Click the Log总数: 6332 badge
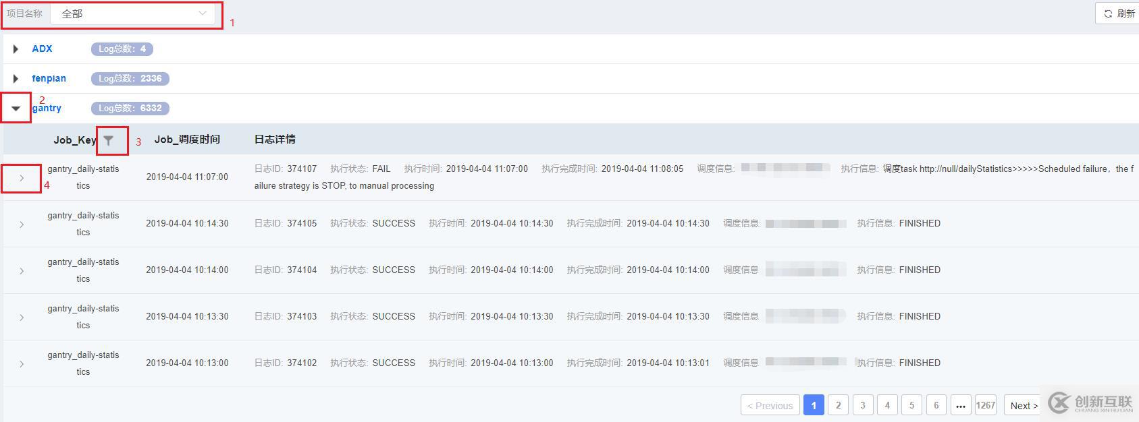1139x422 pixels. [130, 108]
